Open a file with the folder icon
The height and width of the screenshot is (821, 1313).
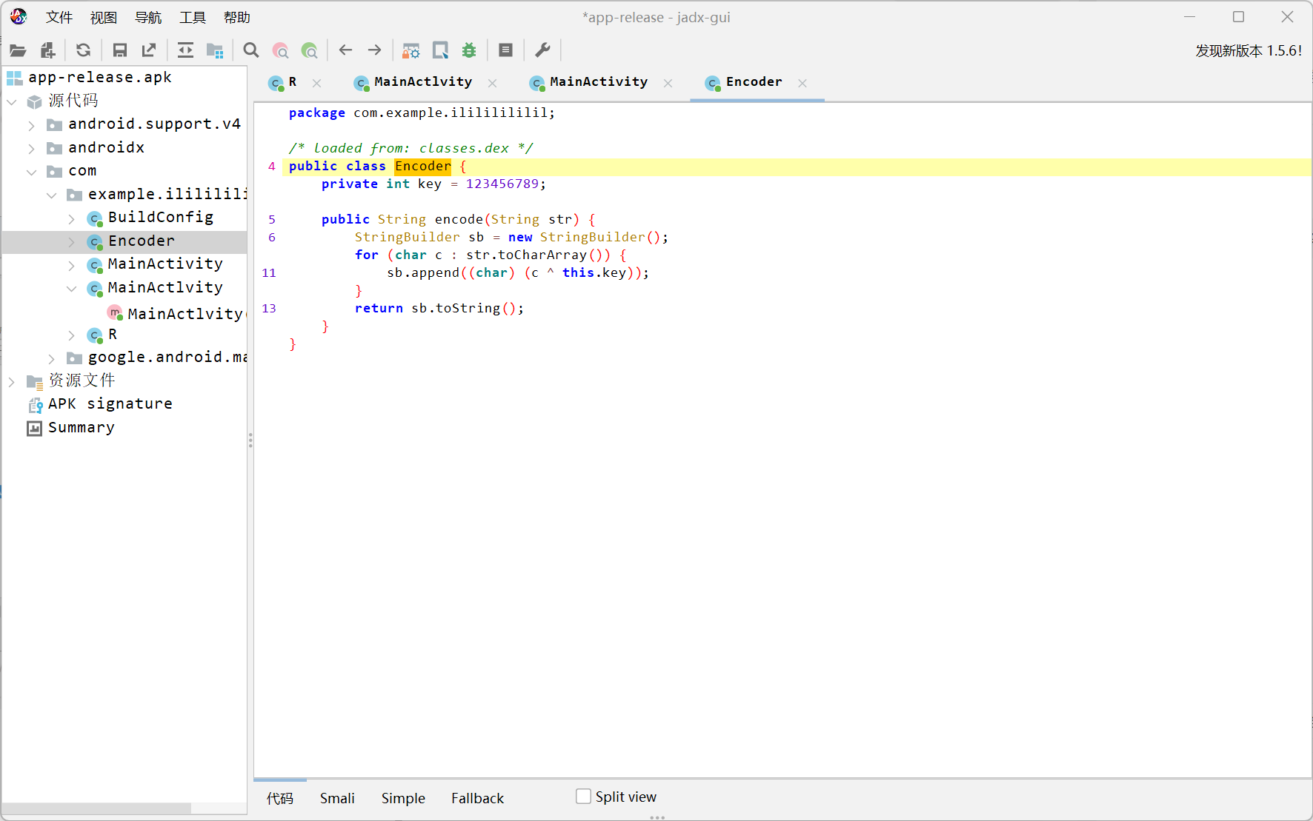(18, 50)
